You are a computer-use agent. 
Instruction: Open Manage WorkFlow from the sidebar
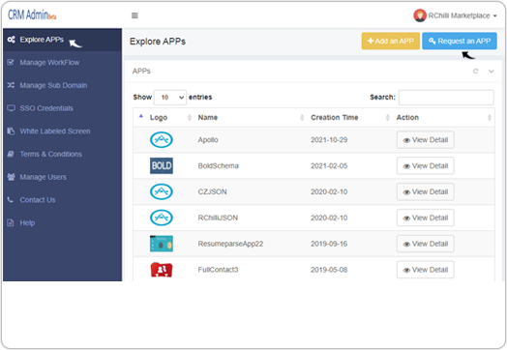pyautogui.click(x=49, y=63)
